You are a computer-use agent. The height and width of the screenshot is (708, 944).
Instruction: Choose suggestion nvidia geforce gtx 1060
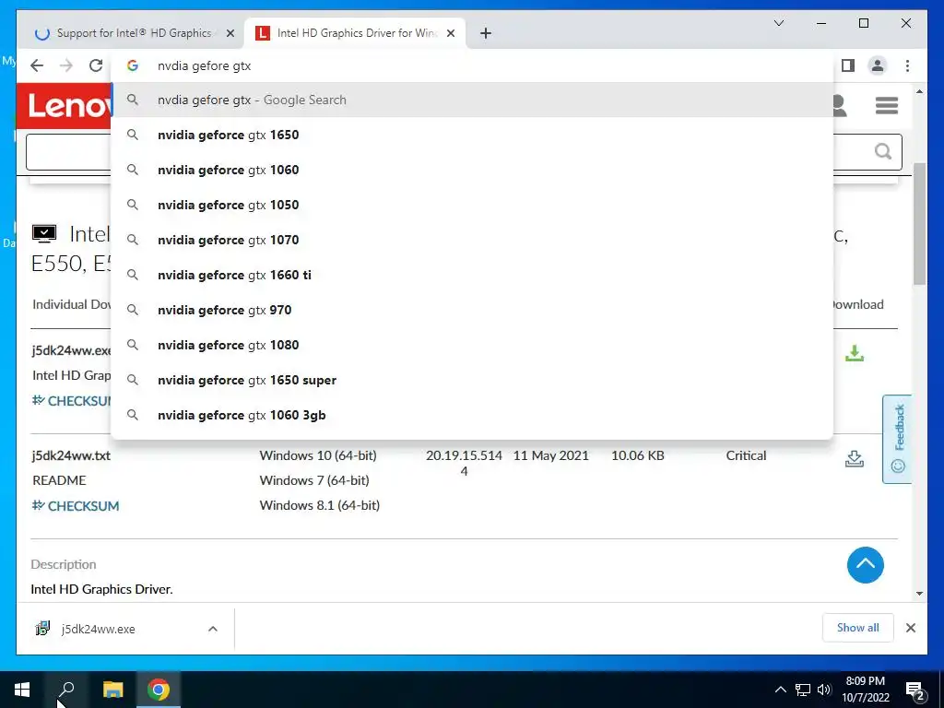(x=471, y=170)
